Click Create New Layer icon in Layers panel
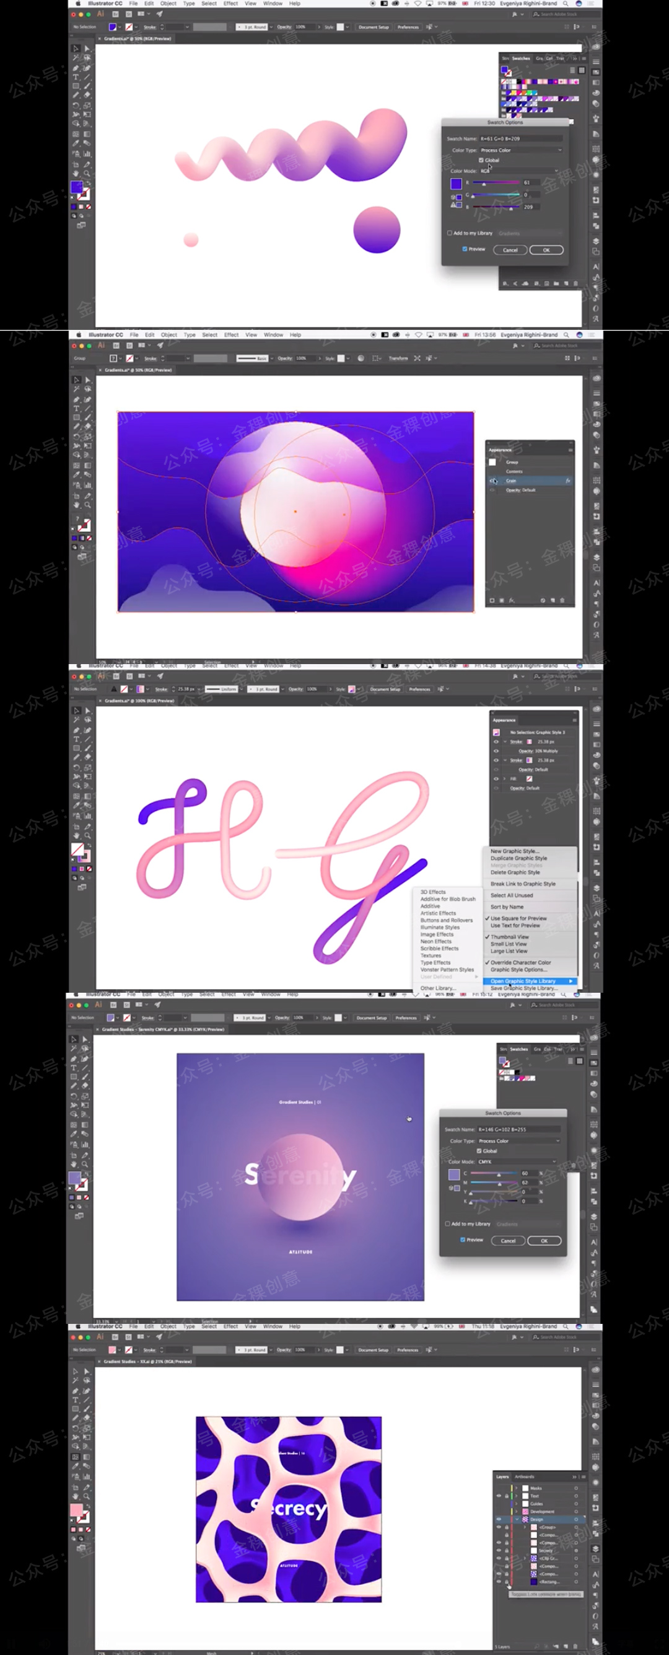The image size is (669, 1655). (x=565, y=1647)
